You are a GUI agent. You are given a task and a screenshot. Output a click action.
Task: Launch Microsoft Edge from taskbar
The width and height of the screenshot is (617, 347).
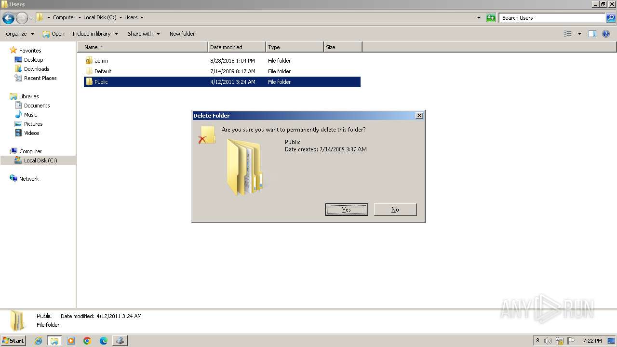(104, 341)
